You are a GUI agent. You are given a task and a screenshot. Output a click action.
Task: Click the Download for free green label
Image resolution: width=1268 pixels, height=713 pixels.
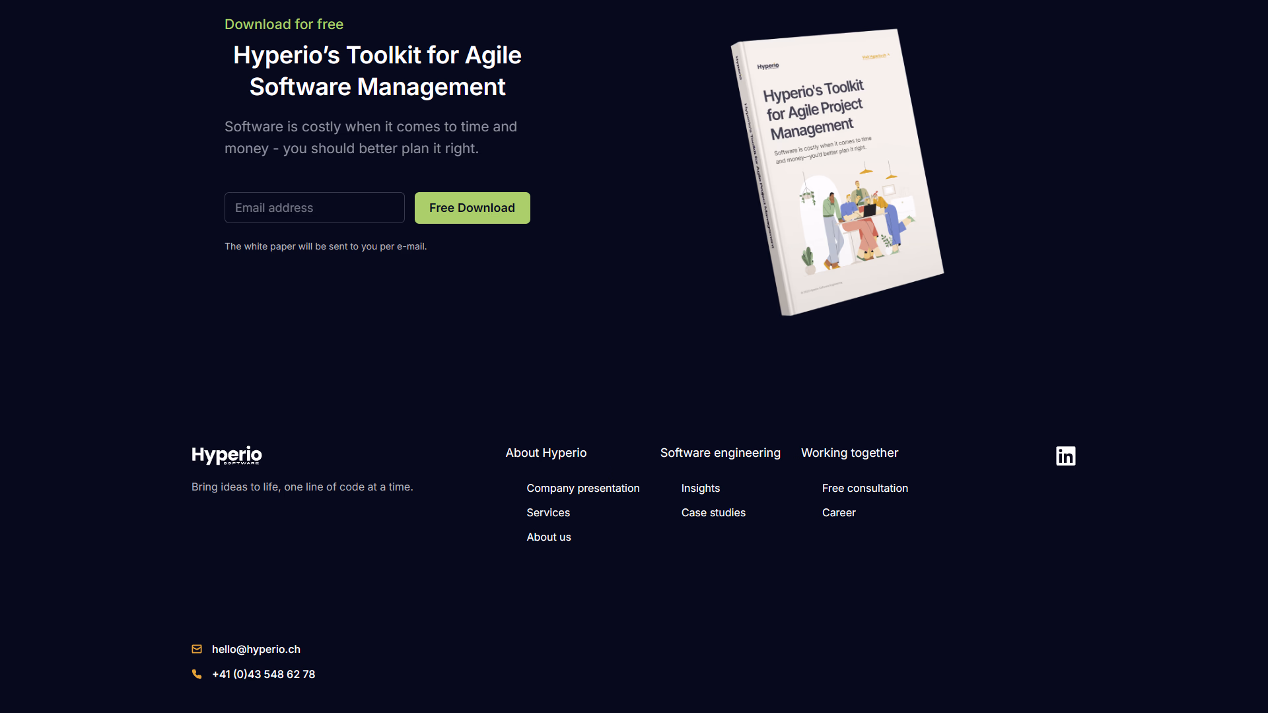(x=284, y=24)
